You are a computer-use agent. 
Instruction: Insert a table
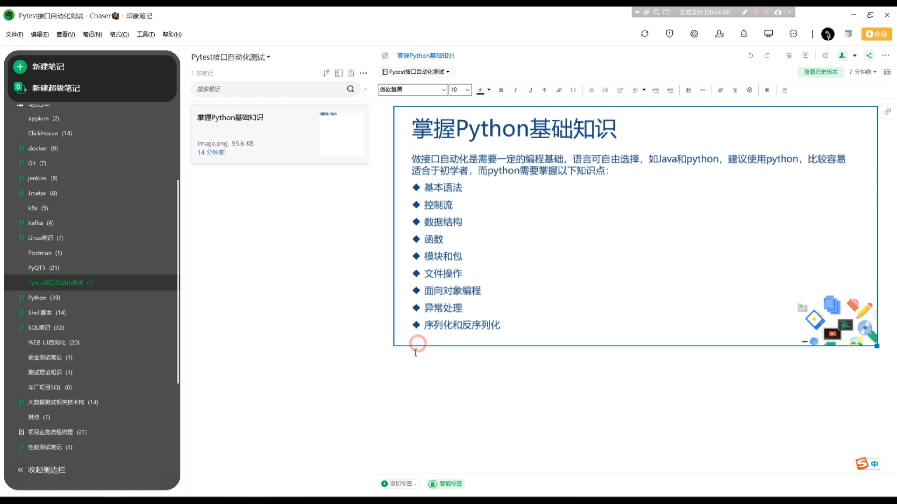coord(688,90)
